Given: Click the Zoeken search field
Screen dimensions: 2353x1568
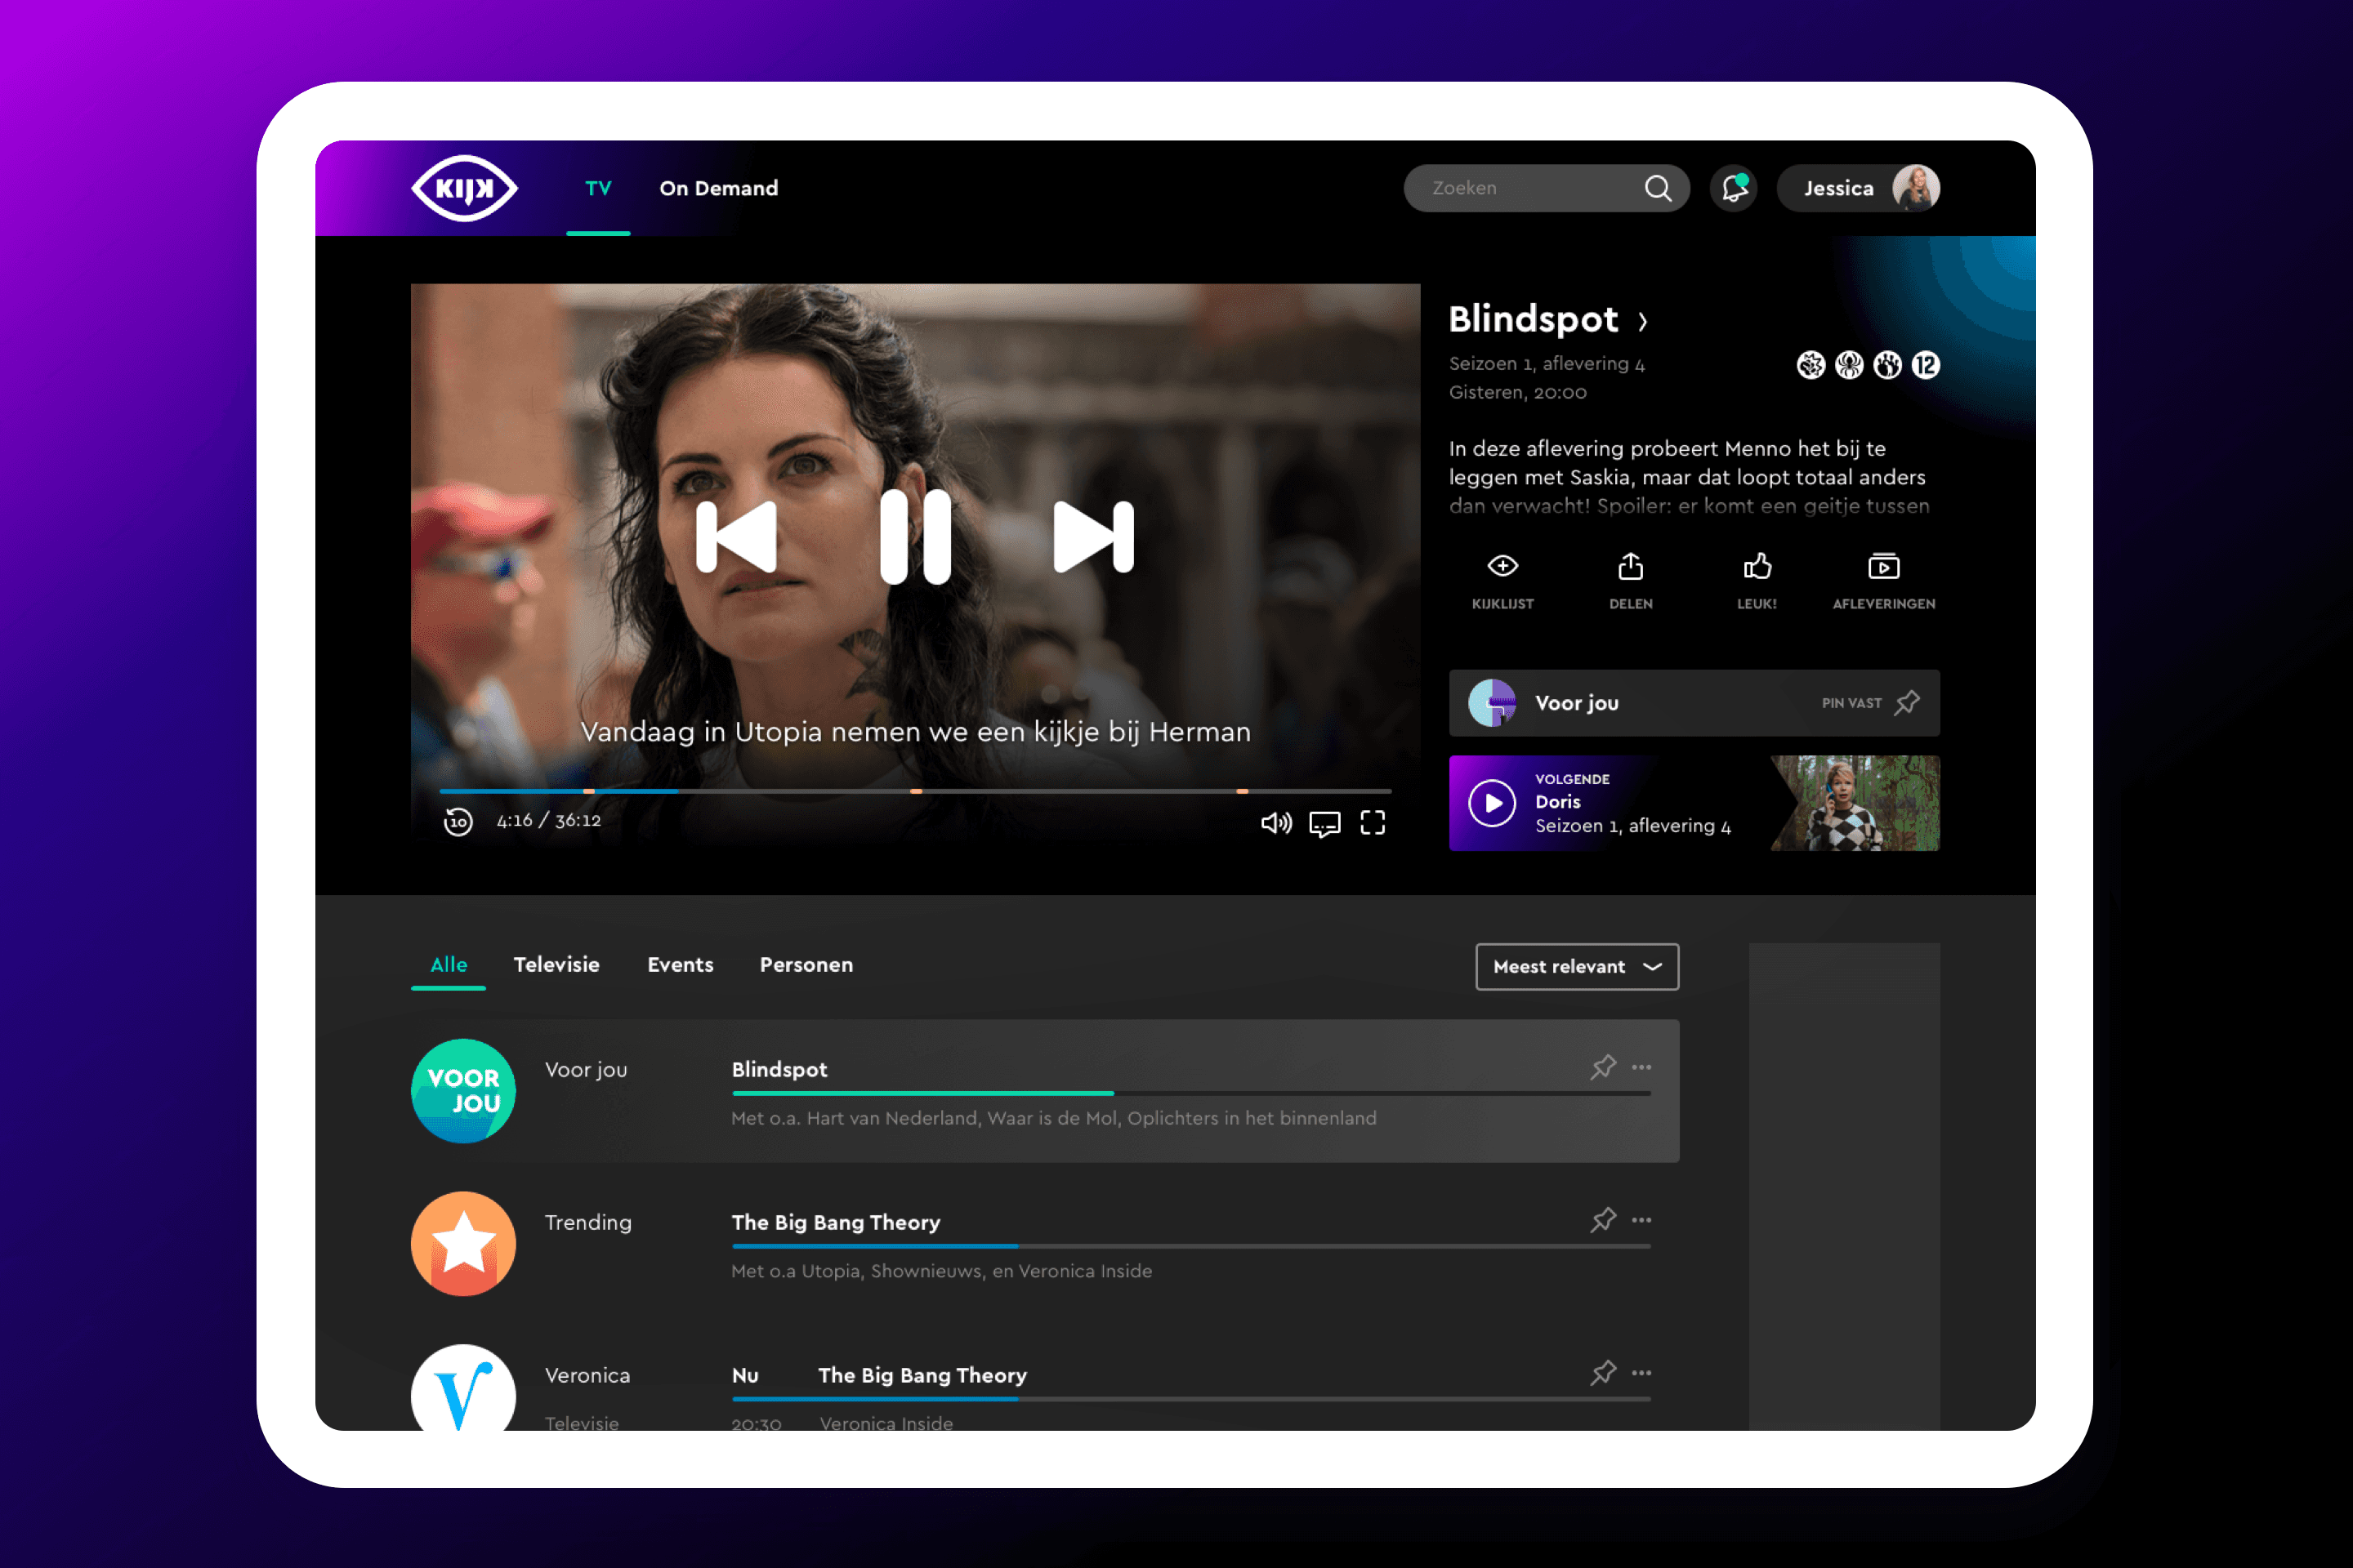Looking at the screenshot, I should 1546,188.
